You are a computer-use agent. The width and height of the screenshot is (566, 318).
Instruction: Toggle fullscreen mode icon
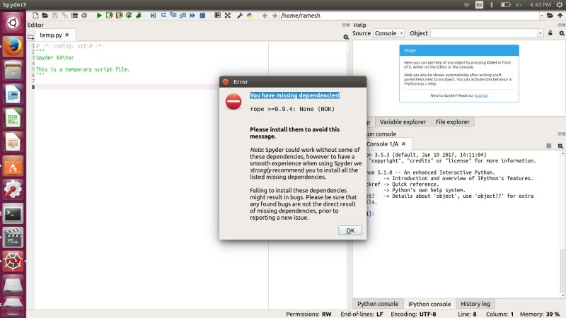click(x=227, y=16)
